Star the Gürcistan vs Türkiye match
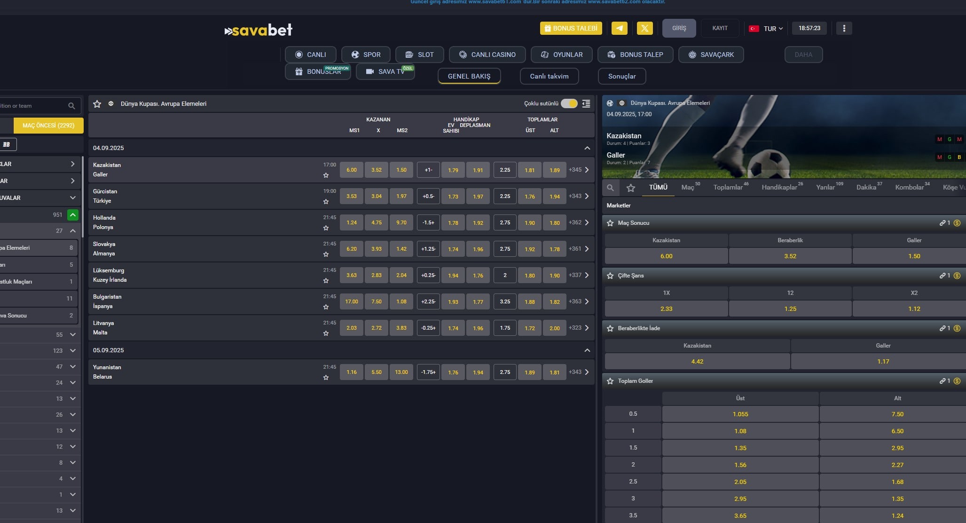The image size is (966, 523). click(x=326, y=202)
